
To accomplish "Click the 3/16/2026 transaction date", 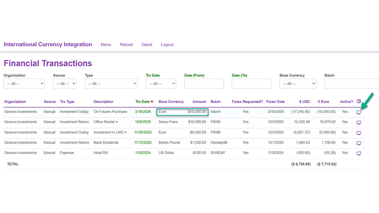I will pyautogui.click(x=143, y=112).
